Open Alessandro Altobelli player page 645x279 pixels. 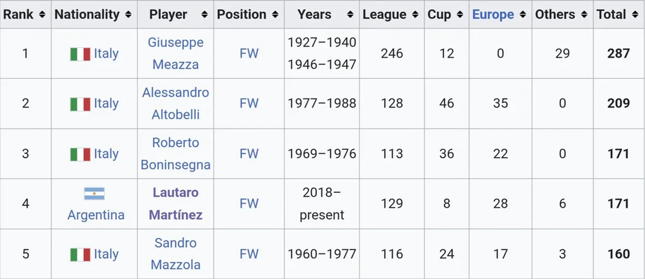click(175, 103)
